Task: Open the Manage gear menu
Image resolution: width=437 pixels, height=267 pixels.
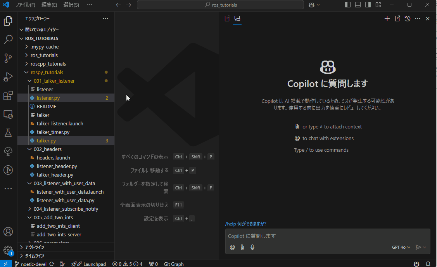Action: click(8, 250)
